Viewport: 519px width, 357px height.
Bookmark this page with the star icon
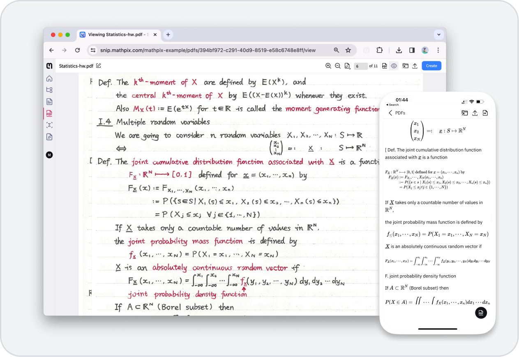coord(348,50)
